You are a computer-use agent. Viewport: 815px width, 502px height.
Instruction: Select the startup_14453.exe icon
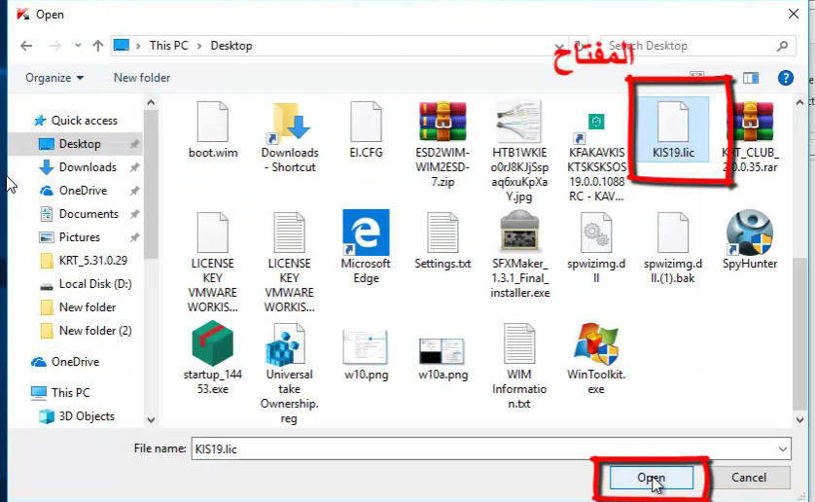pyautogui.click(x=213, y=343)
